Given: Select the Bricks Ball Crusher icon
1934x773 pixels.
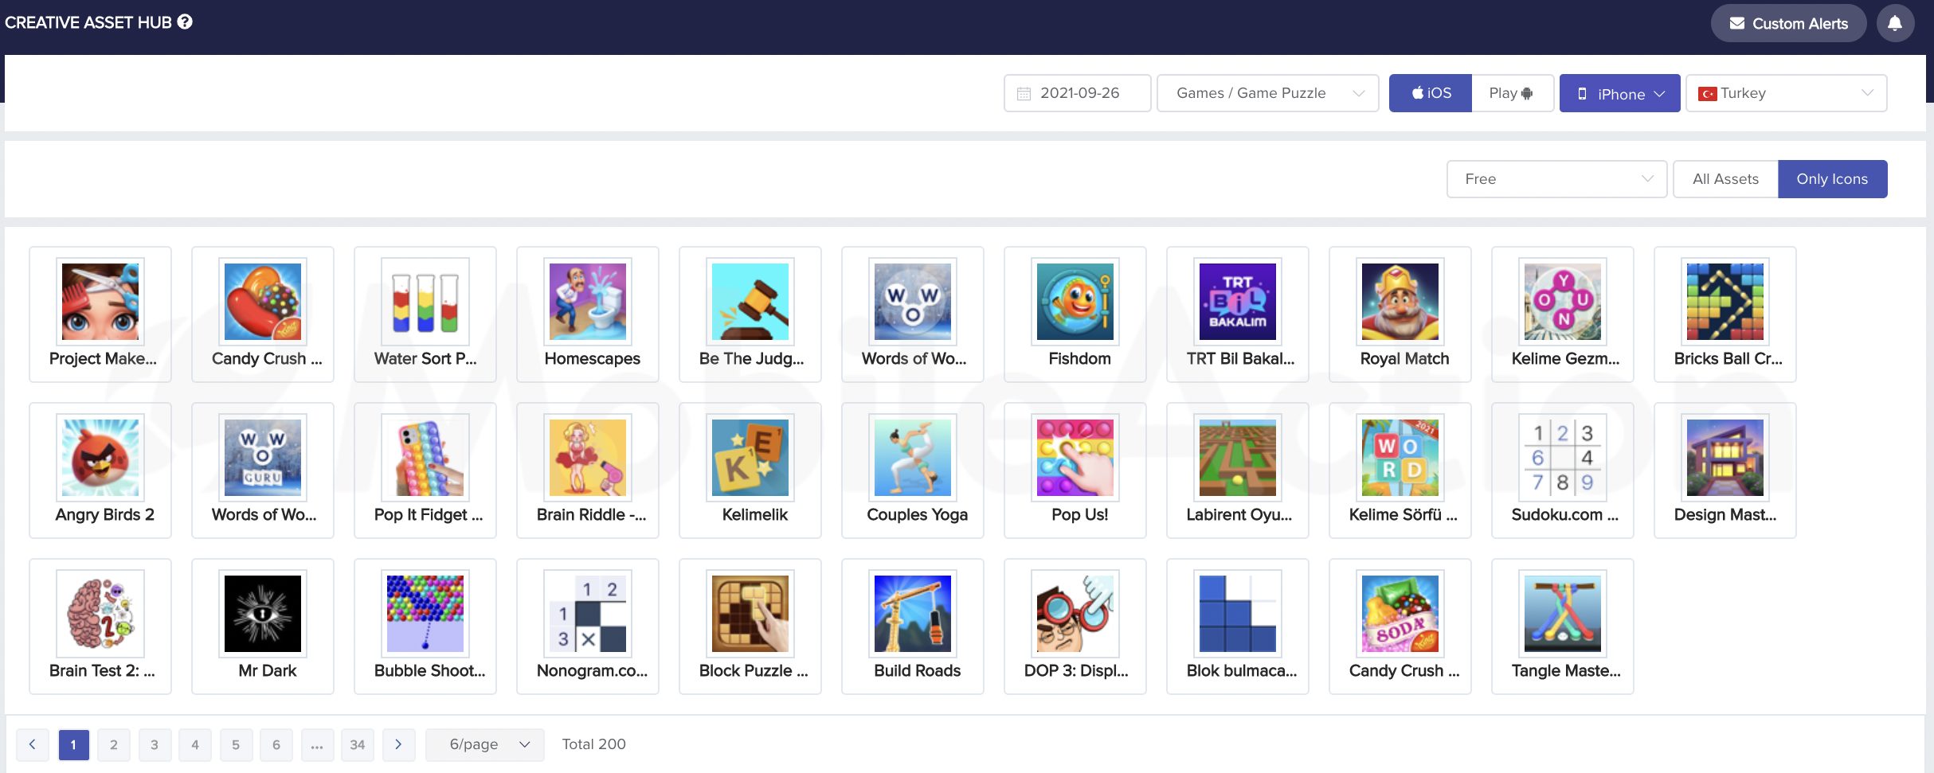Looking at the screenshot, I should click(x=1725, y=302).
